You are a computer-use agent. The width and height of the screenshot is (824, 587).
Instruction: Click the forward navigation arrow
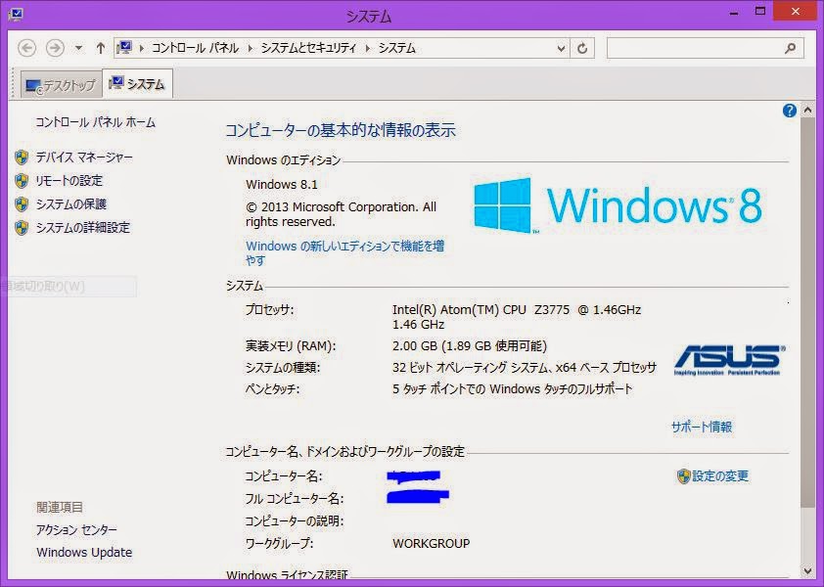(55, 48)
